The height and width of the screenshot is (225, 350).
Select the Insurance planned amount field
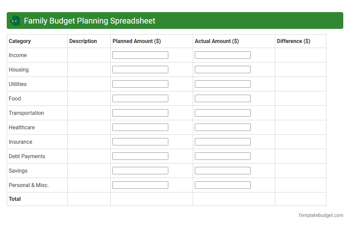point(140,141)
